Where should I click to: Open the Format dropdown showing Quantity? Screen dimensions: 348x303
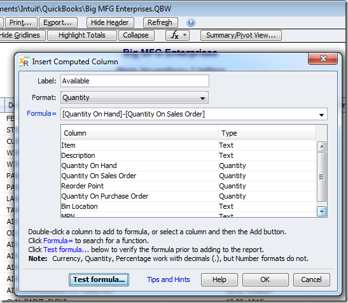134,97
